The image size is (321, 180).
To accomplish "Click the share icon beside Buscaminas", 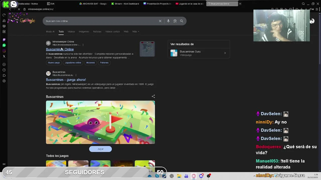I will coord(153,96).
